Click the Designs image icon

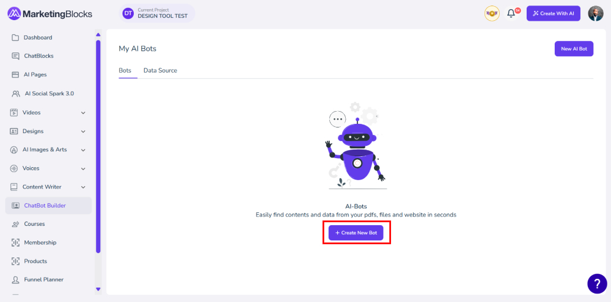14,131
